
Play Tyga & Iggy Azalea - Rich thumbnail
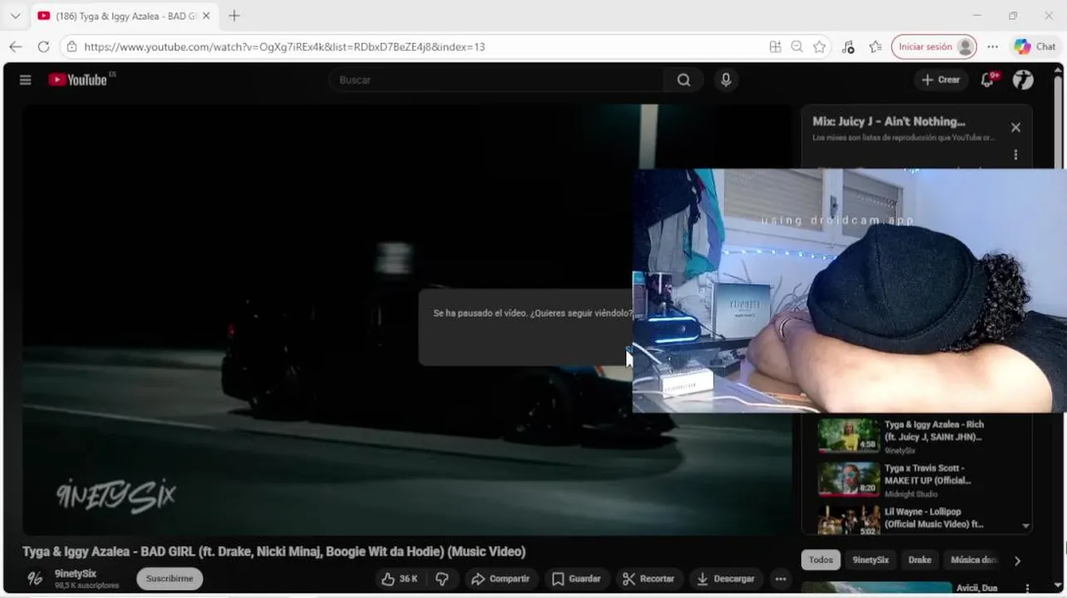pyautogui.click(x=848, y=435)
